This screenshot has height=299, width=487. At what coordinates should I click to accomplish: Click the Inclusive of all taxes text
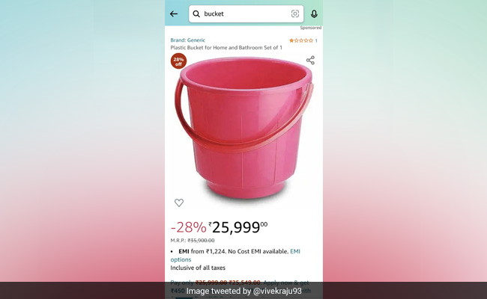[x=198, y=268]
